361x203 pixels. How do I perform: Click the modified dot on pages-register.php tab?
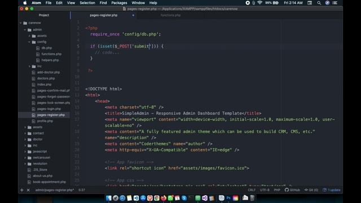(x=133, y=15)
